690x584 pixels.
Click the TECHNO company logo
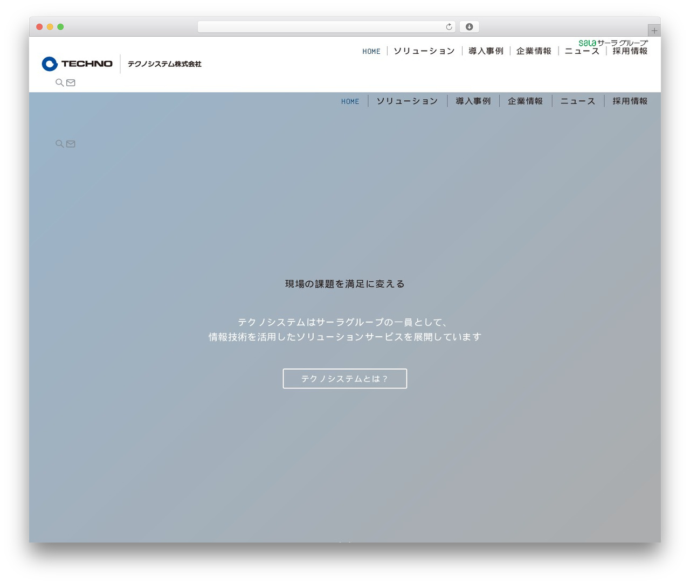point(77,64)
